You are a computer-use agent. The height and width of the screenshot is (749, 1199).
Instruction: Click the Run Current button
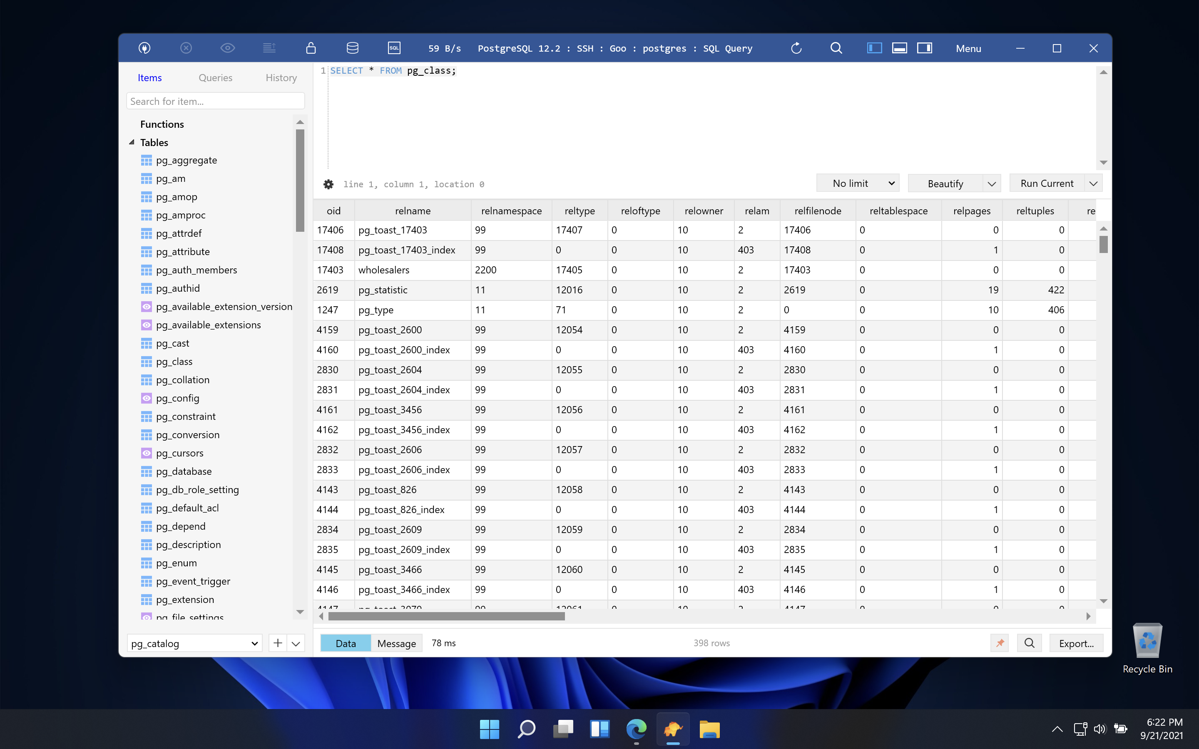pos(1047,183)
